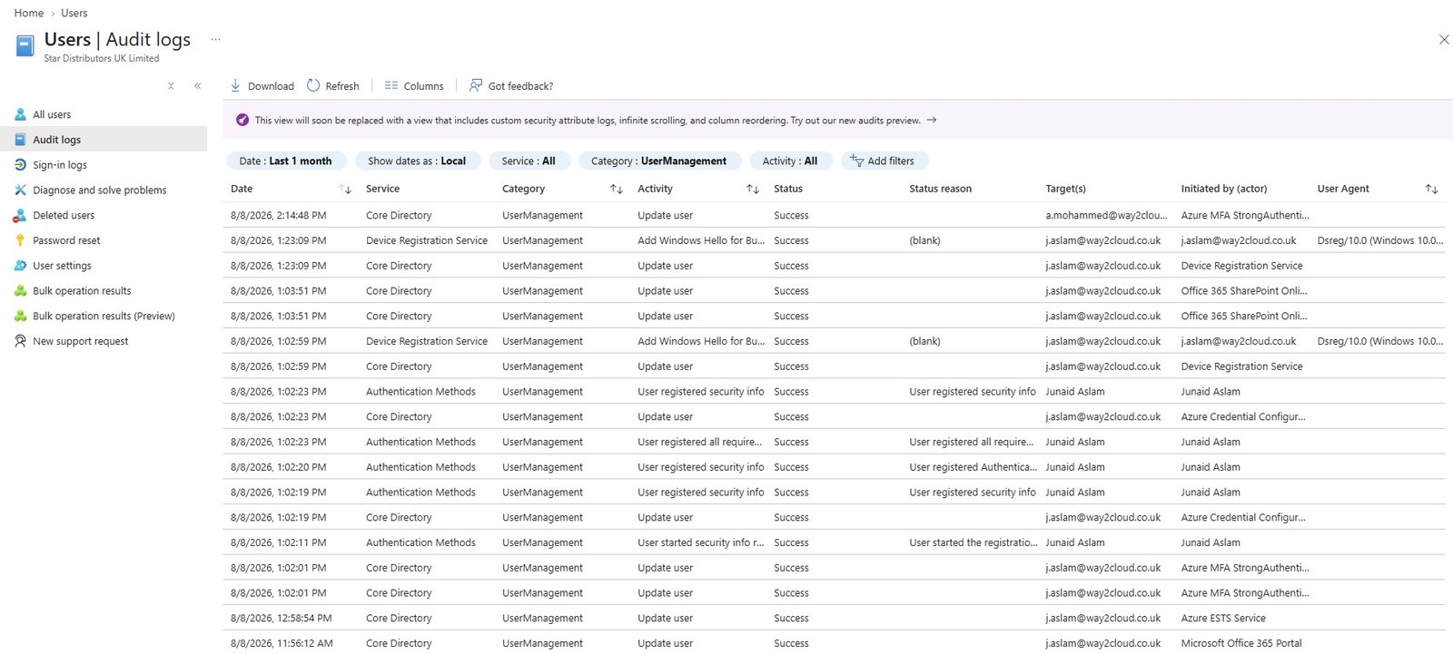Image resolution: width=1453 pixels, height=654 pixels.
Task: Click the X icon above sidebar menu
Action: pyautogui.click(x=171, y=86)
